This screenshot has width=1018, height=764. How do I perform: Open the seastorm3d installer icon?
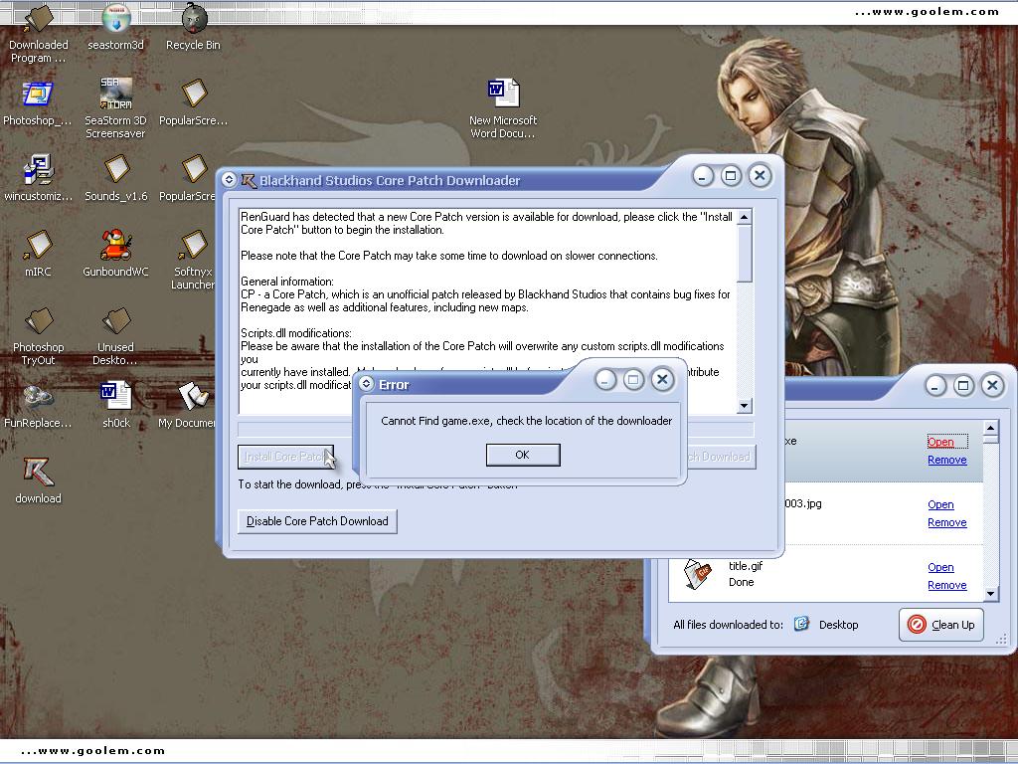[116, 18]
